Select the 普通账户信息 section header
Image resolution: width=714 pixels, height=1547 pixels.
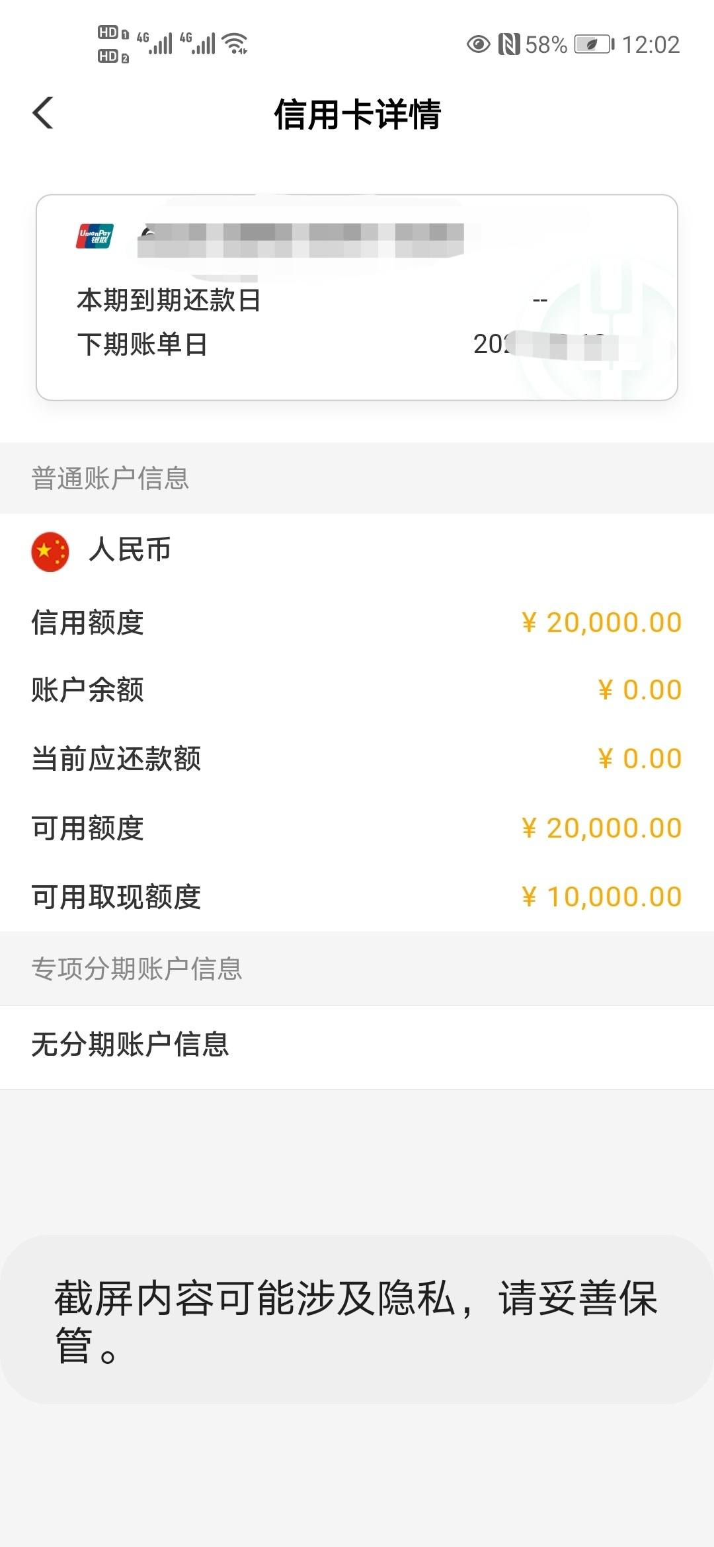coord(357,478)
